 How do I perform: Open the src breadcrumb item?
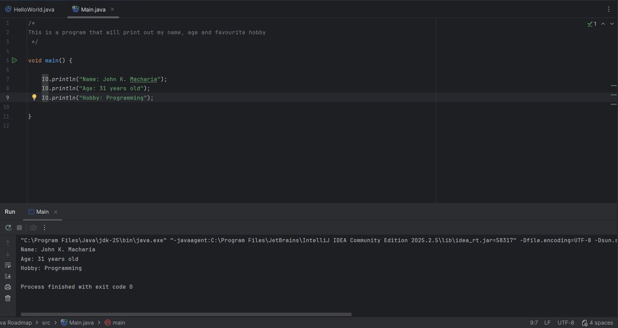(46, 322)
